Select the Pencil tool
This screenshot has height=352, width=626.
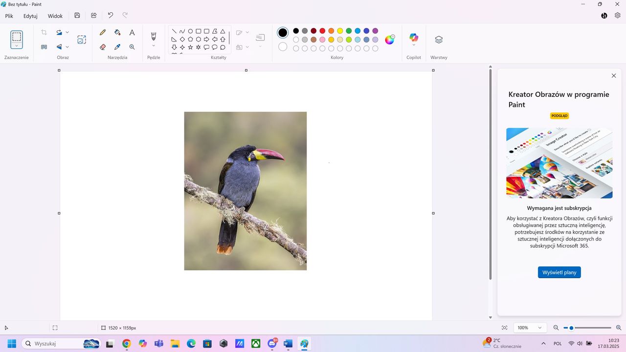(x=103, y=32)
